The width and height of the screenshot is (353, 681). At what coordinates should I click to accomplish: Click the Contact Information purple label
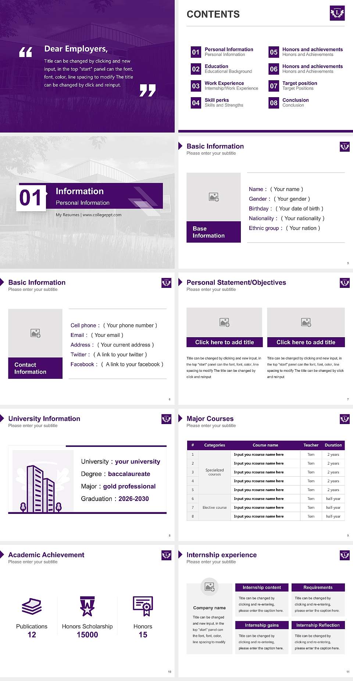(35, 368)
